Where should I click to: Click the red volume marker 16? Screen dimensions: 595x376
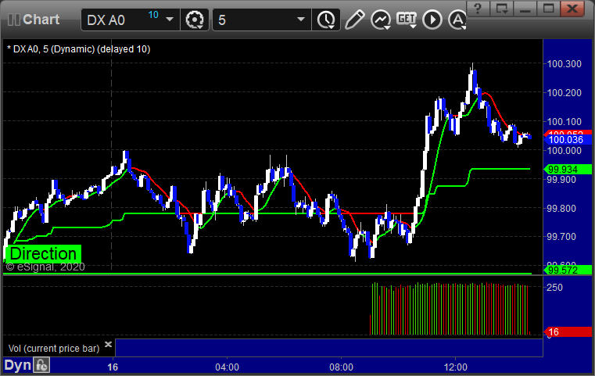(x=568, y=332)
